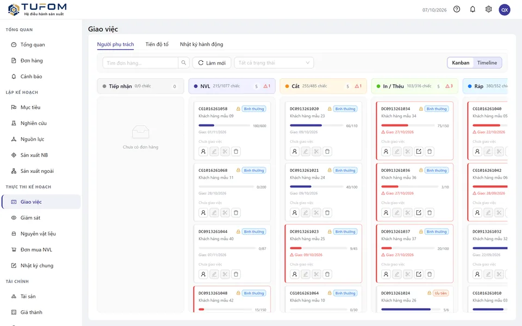Open the notifications bell
Image resolution: width=522 pixels, height=326 pixels.
pos(473,9)
